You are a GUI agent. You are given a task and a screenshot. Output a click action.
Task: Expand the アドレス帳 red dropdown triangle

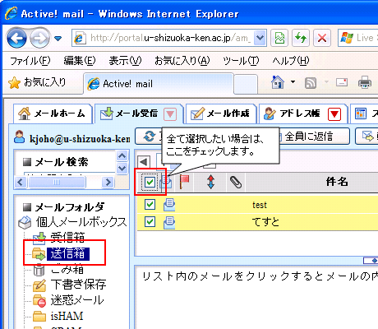tap(334, 114)
